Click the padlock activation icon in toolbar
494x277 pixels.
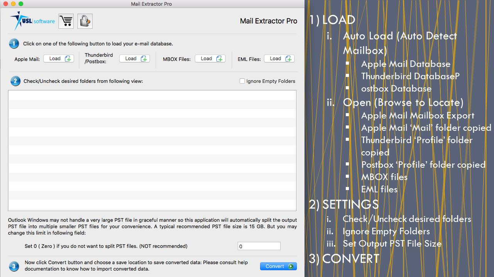point(85,21)
